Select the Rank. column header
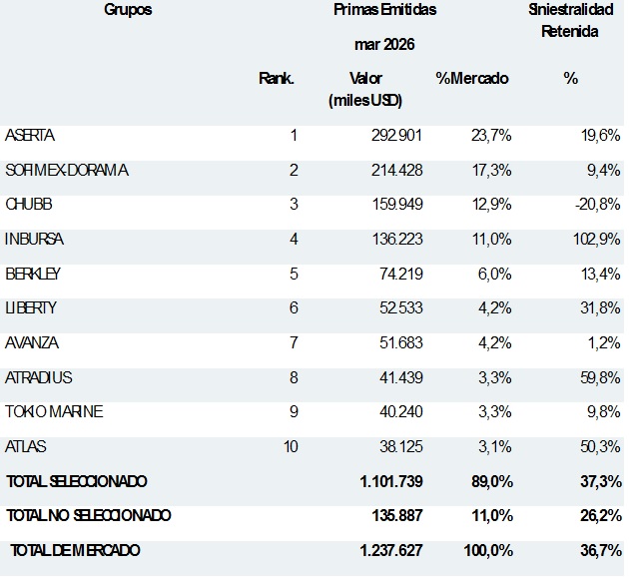The width and height of the screenshot is (629, 577). [x=277, y=78]
